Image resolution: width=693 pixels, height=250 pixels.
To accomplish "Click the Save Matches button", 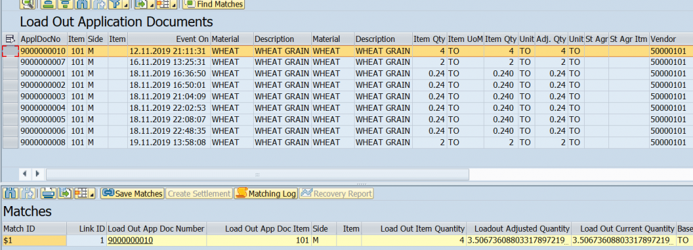I will [x=132, y=193].
